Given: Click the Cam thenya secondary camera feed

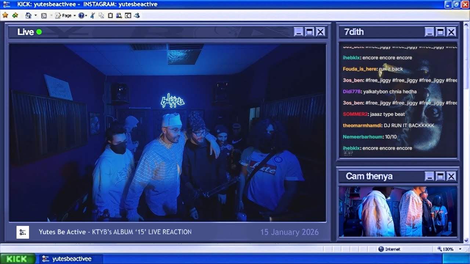Looking at the screenshot, I should (x=398, y=212).
